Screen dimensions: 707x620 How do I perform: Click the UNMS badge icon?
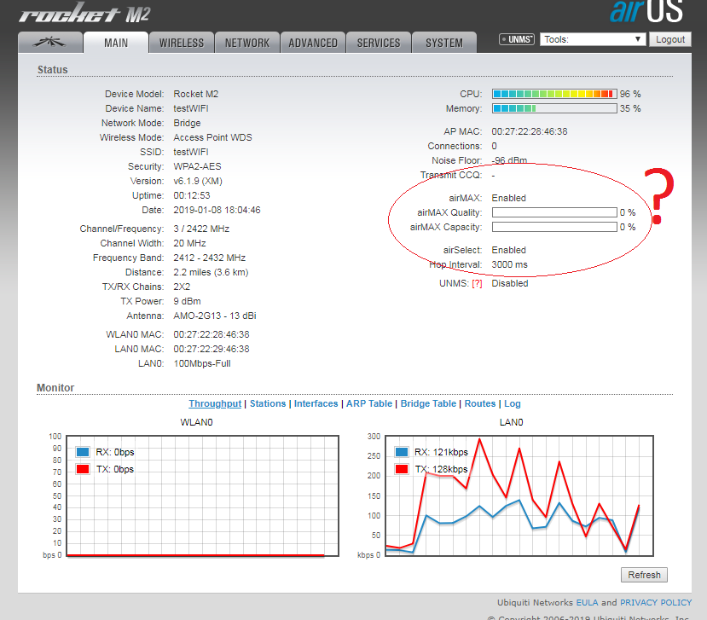click(x=517, y=39)
